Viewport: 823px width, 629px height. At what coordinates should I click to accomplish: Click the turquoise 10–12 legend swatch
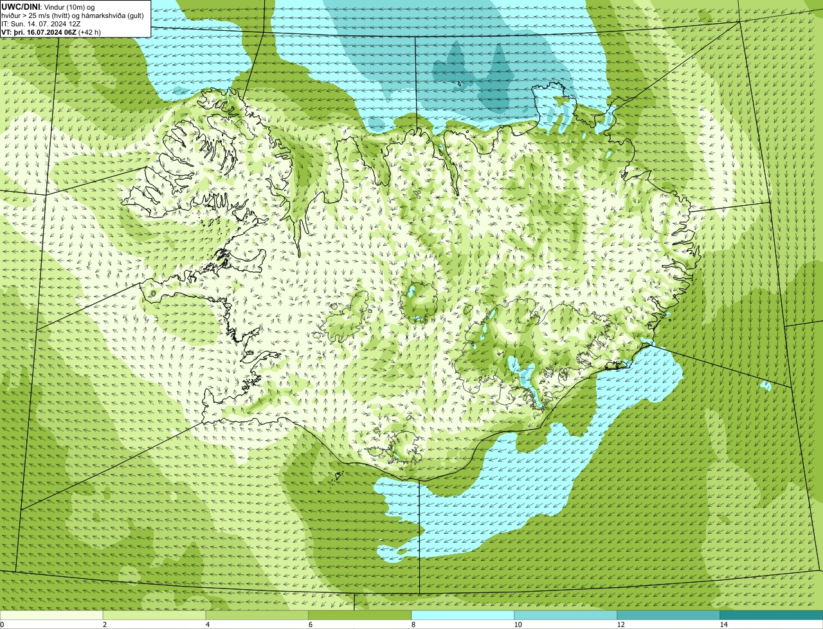point(566,615)
